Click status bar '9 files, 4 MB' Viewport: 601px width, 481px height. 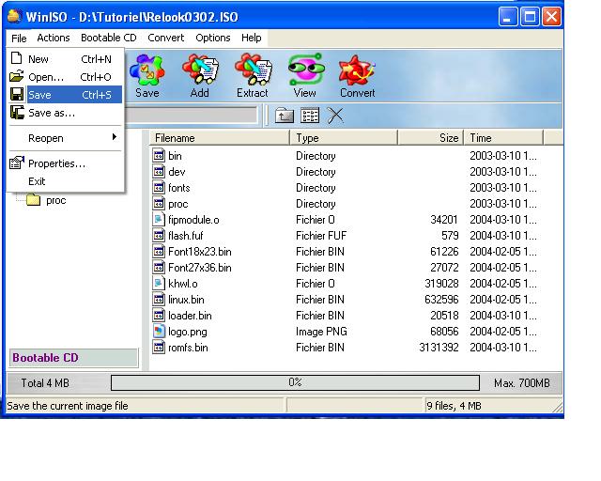[454, 406]
